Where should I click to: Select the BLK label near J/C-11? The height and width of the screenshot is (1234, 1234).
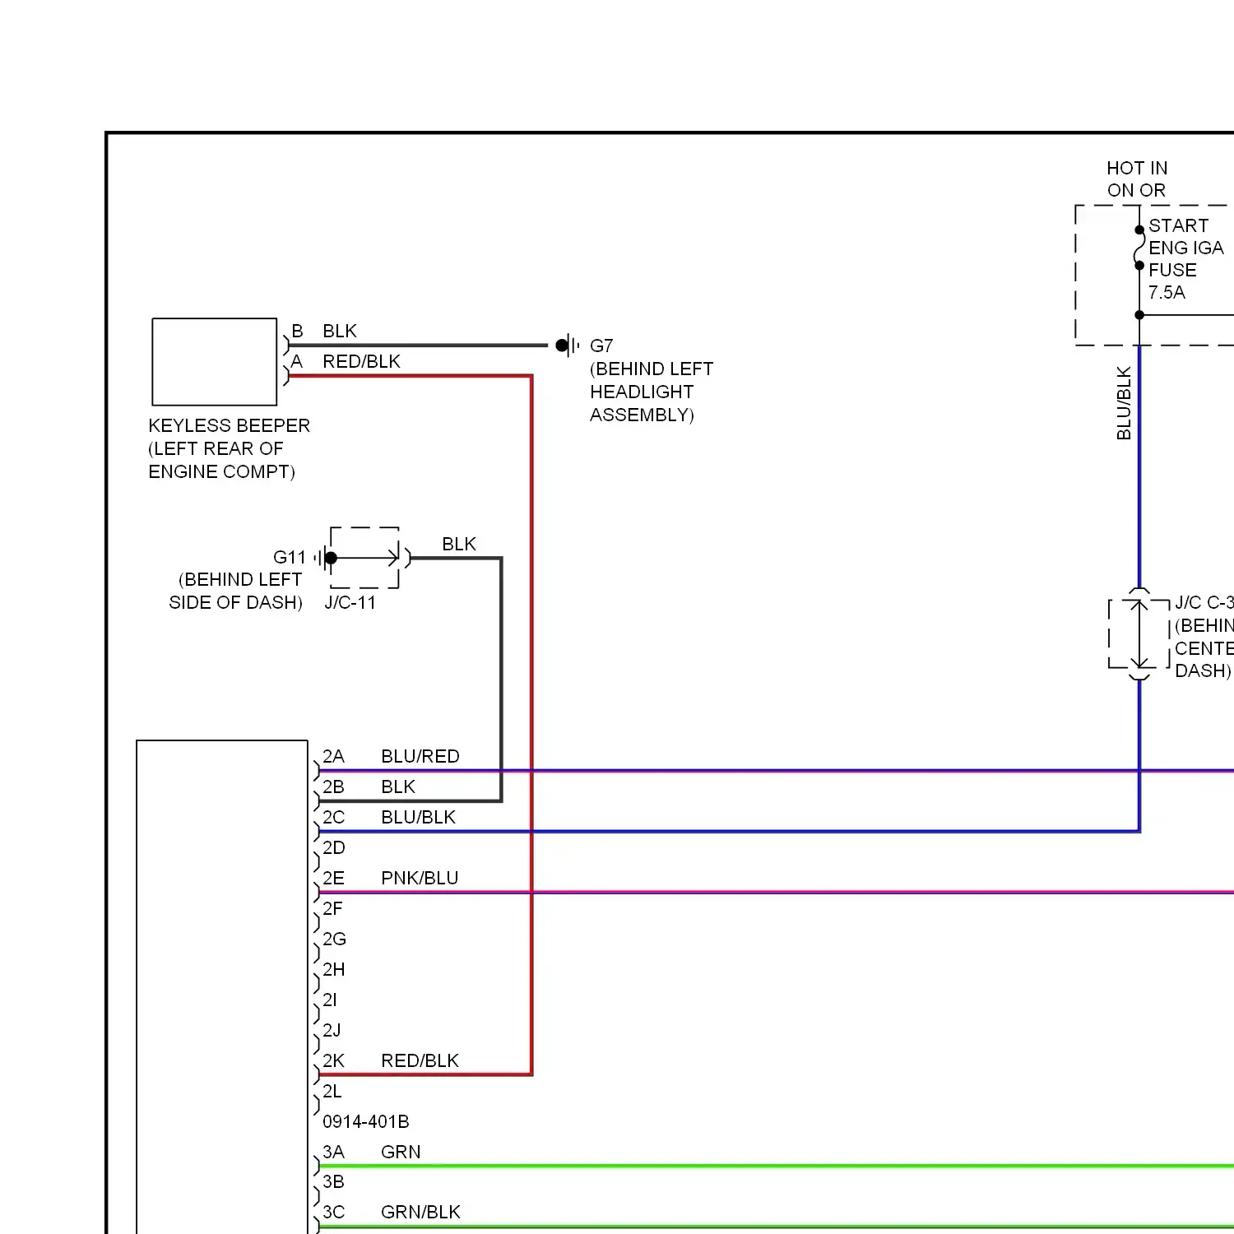(x=459, y=544)
